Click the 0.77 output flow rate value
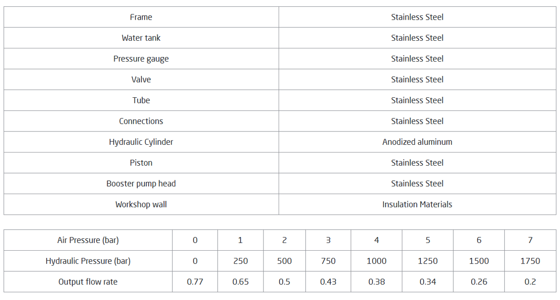 pos(195,282)
